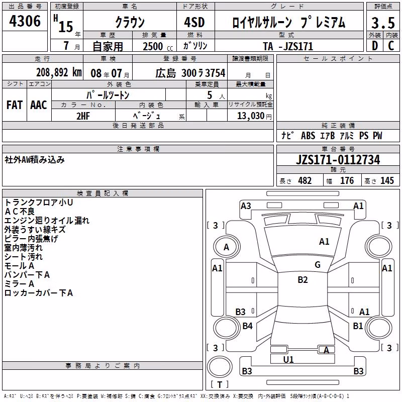
Task: Click the exterior grade D
Action: [x=375, y=46]
